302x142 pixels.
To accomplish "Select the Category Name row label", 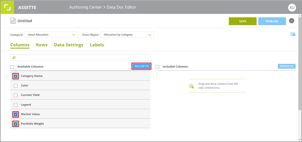I will click(32, 76).
